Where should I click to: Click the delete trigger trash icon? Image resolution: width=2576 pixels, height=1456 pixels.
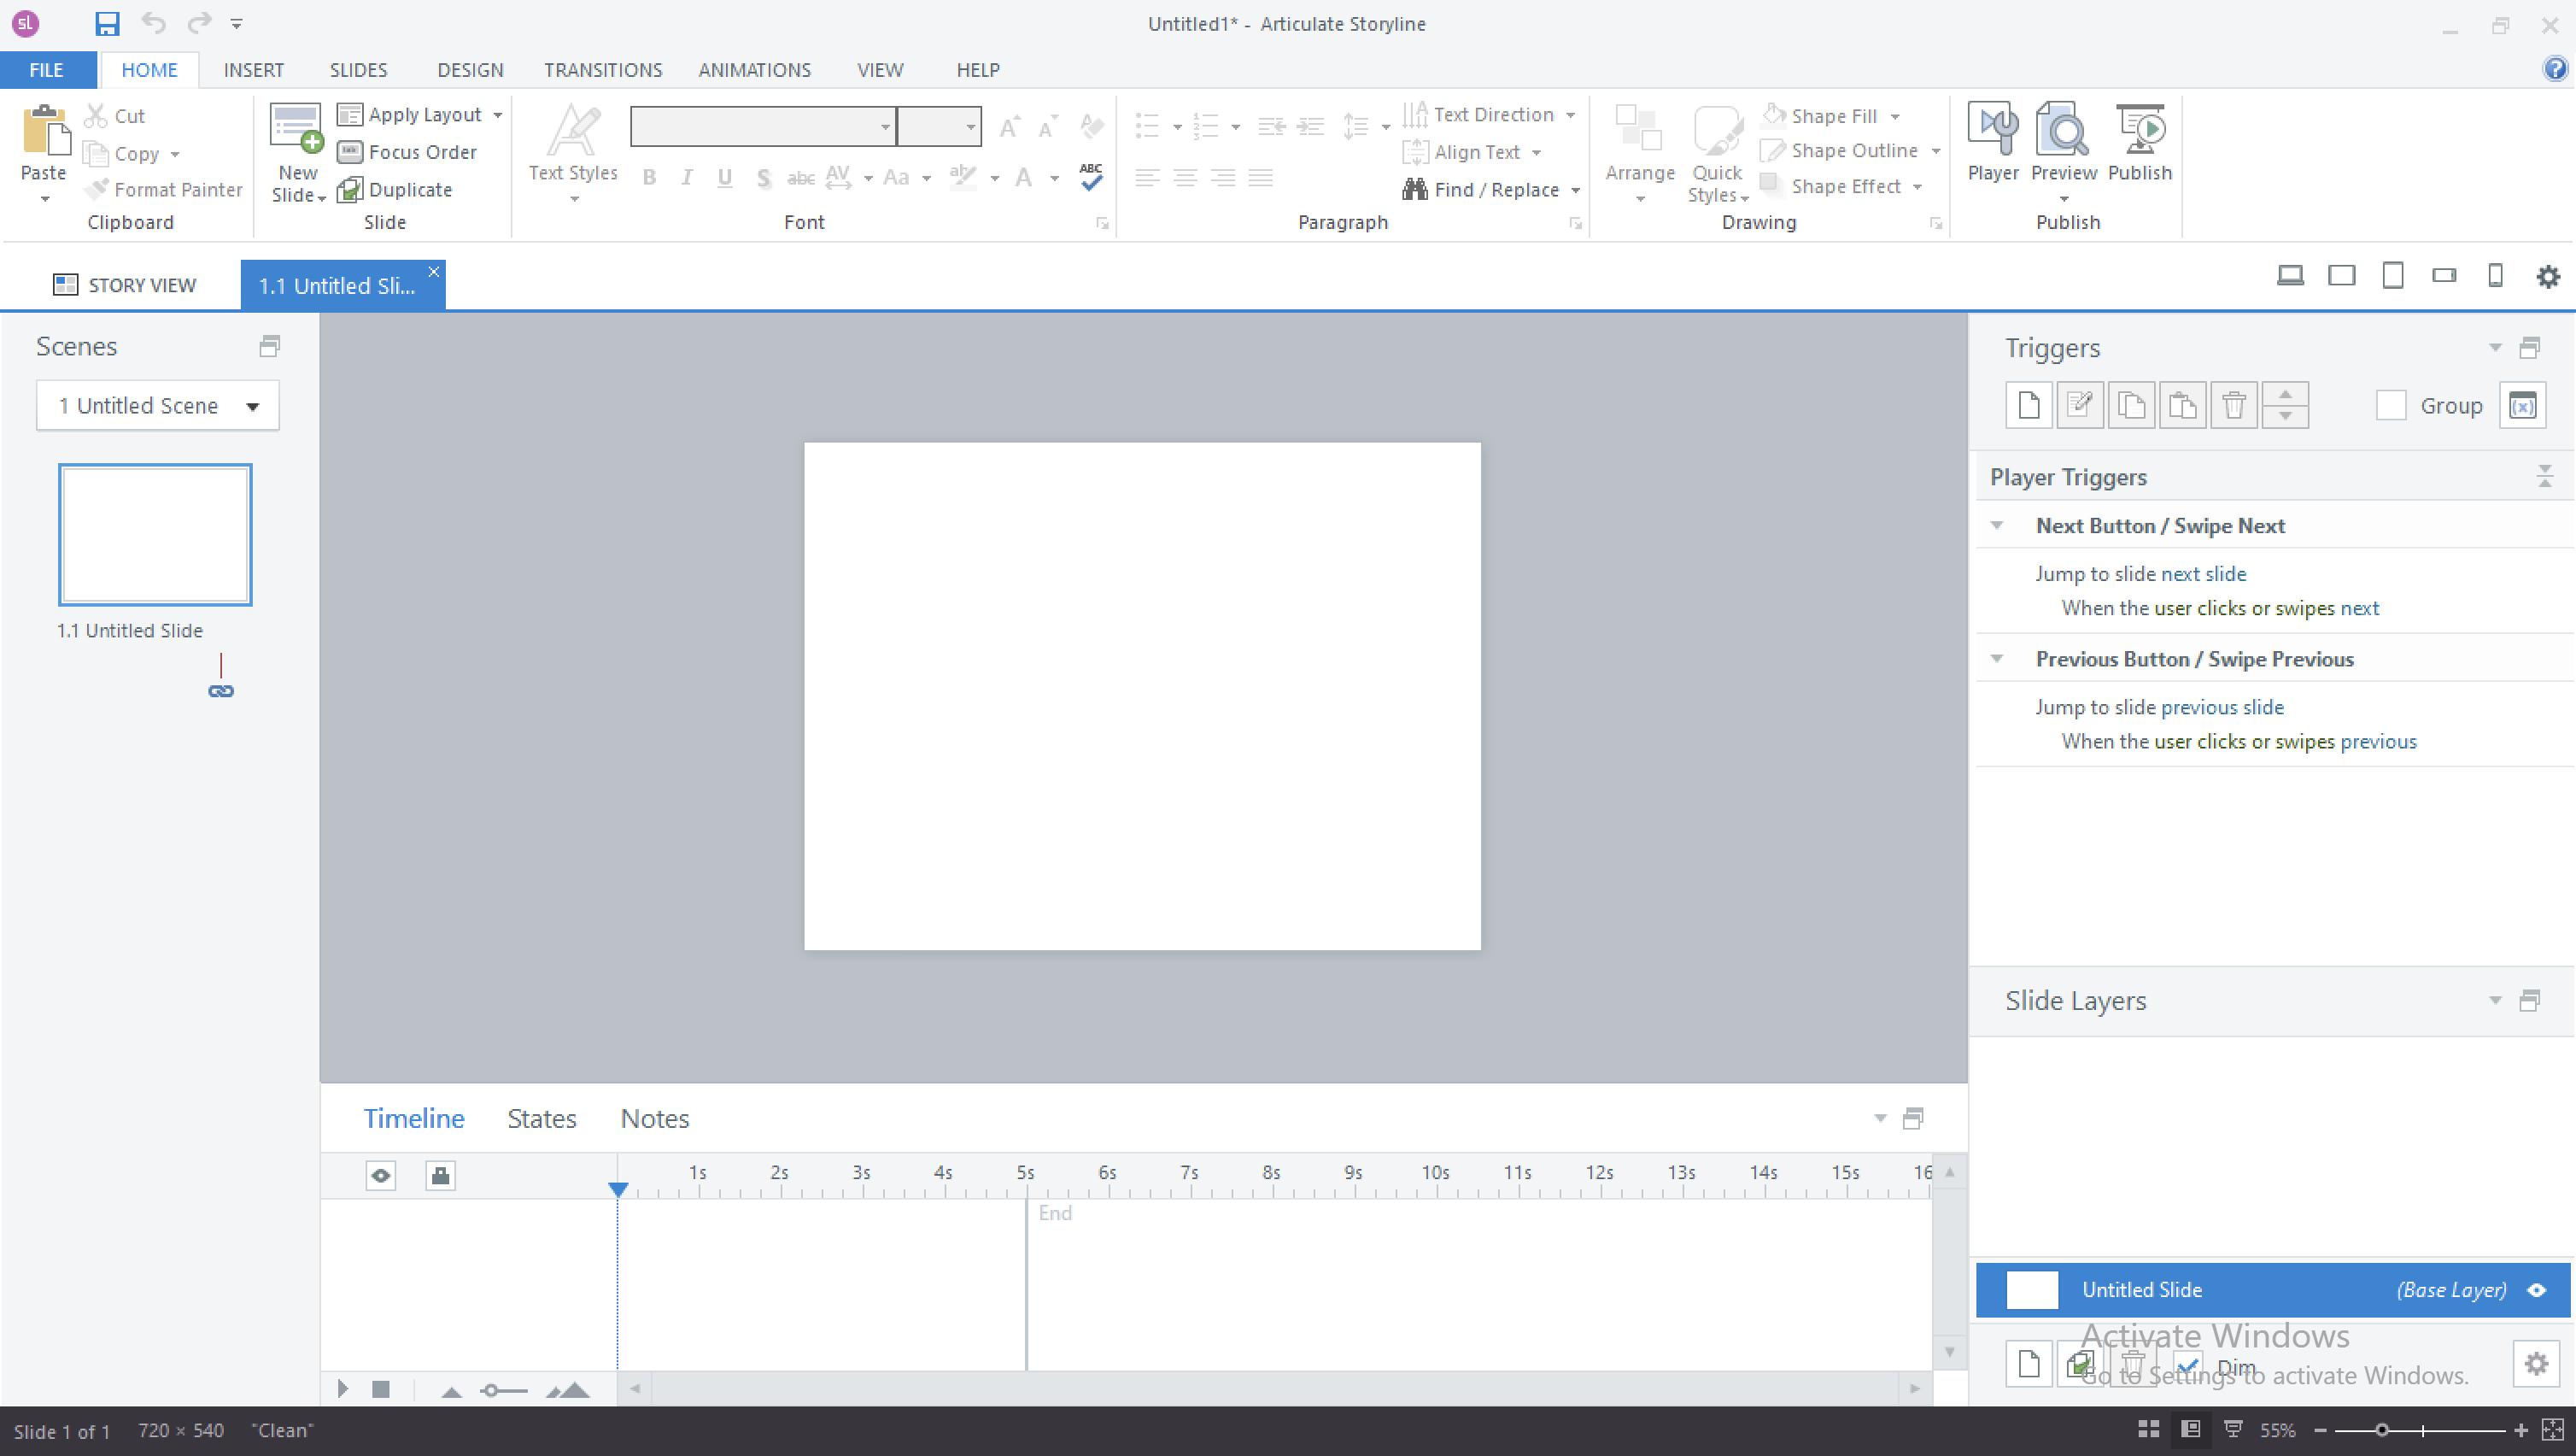point(2234,405)
